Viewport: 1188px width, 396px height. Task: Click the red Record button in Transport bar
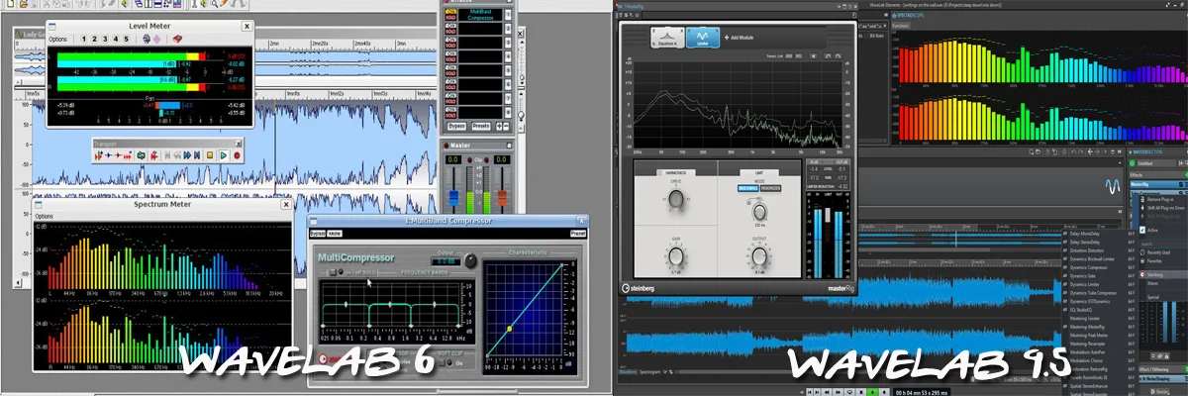coord(237,155)
